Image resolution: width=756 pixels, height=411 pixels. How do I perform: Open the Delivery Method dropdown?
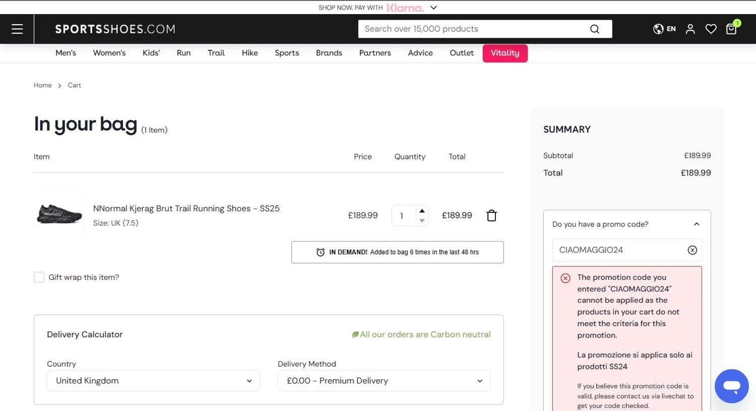(384, 381)
